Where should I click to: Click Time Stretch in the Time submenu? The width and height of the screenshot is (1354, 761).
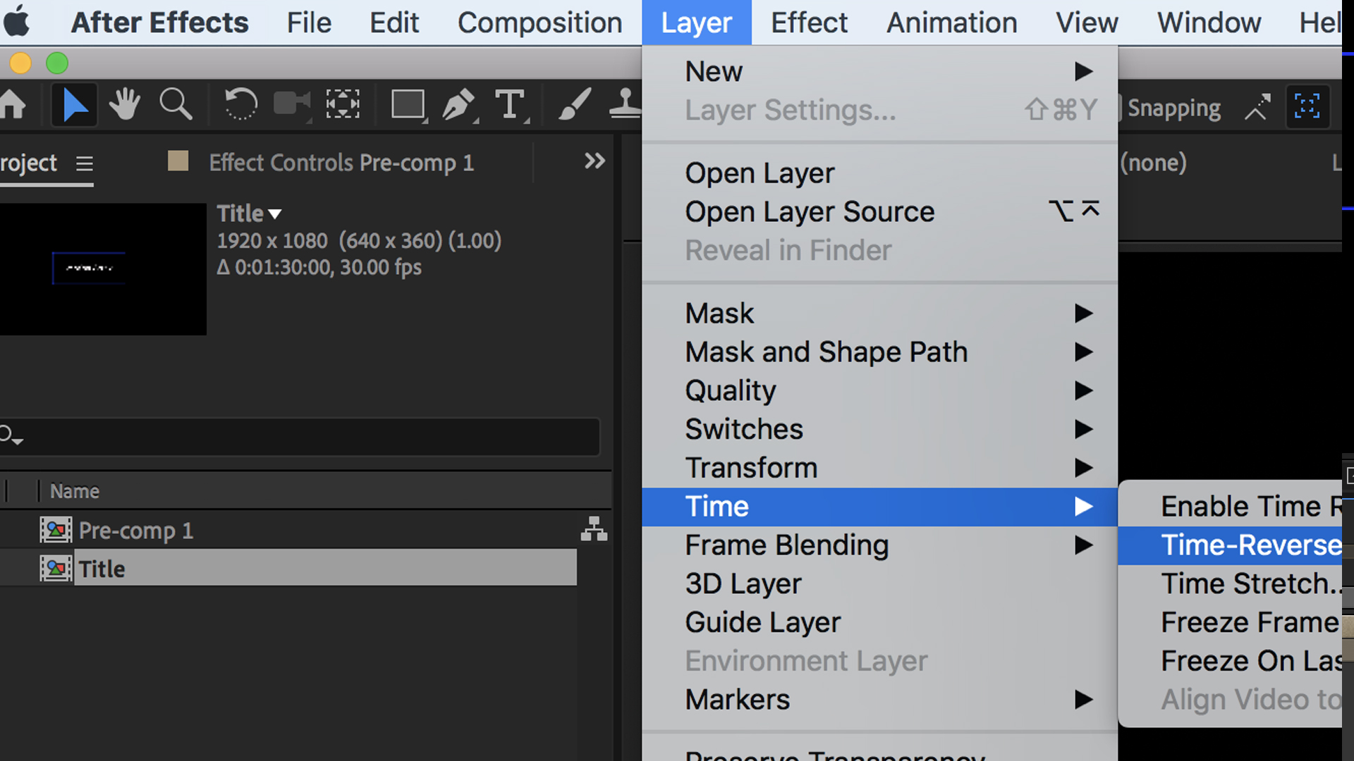tap(1248, 583)
